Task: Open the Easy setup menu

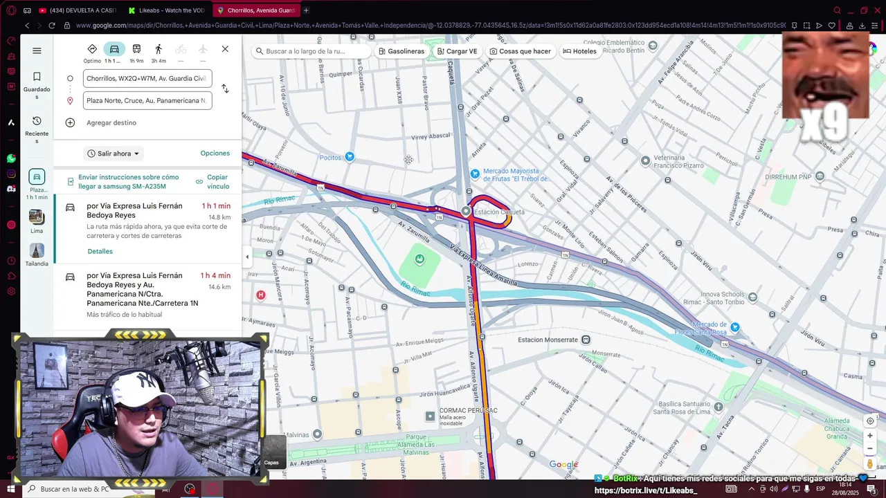Action: click(876, 26)
